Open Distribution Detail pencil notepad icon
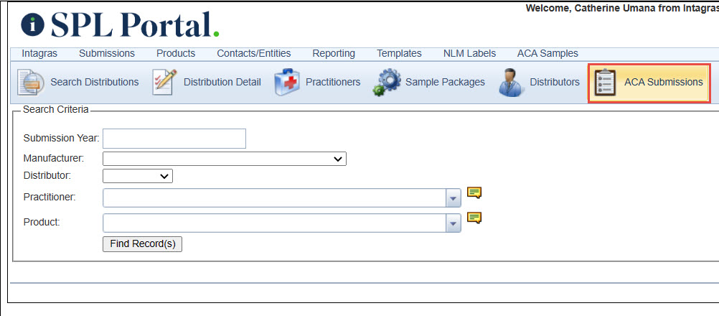Viewport: 719px width, 316px height. (164, 82)
